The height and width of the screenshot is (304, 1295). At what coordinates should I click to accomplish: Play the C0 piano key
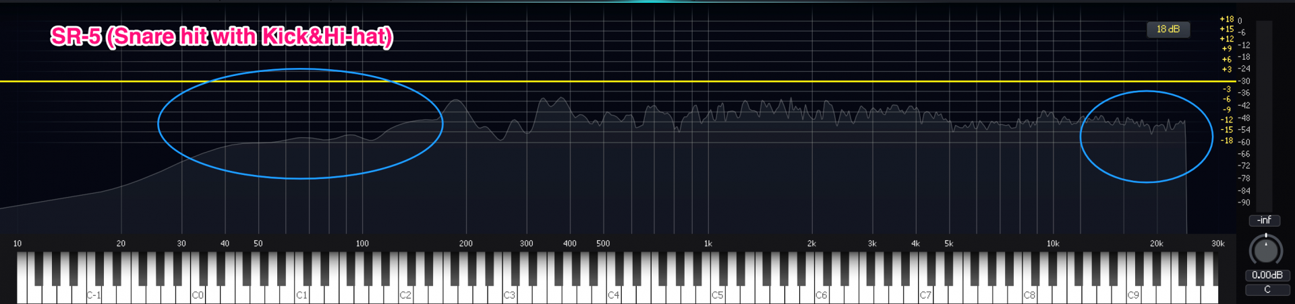197,295
